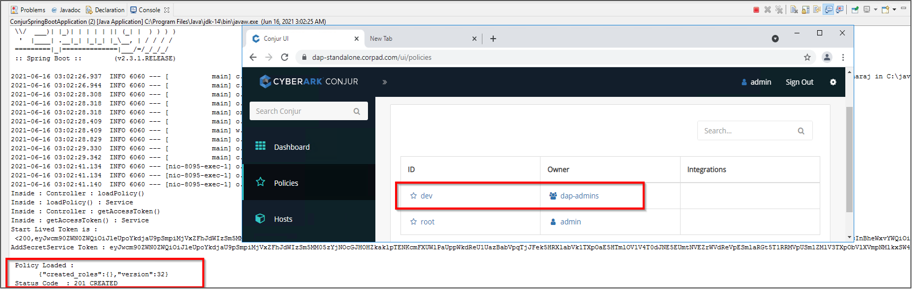Toggle Word Wrap in console toolbar
This screenshot has height=289, width=912.
[x=817, y=10]
